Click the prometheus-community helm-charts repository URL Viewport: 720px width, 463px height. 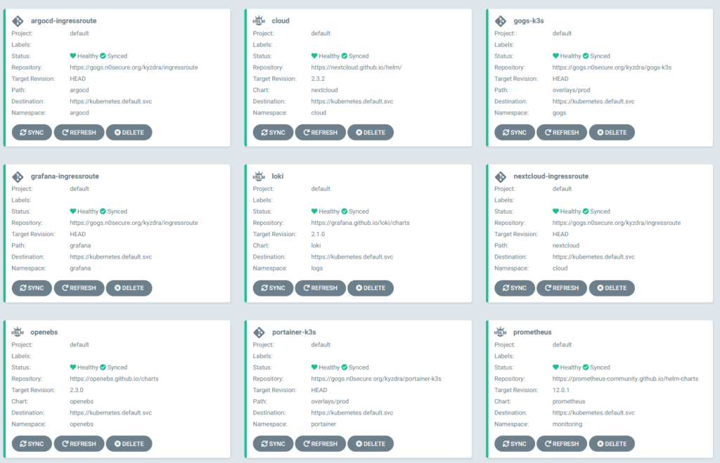(x=625, y=379)
